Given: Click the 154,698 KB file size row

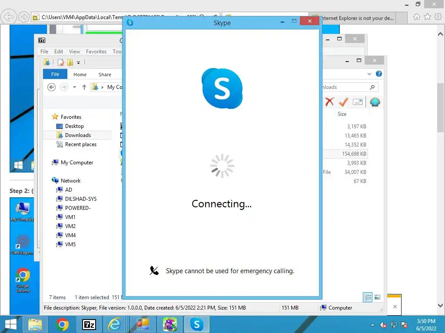Looking at the screenshot, I should pyautogui.click(x=354, y=154).
